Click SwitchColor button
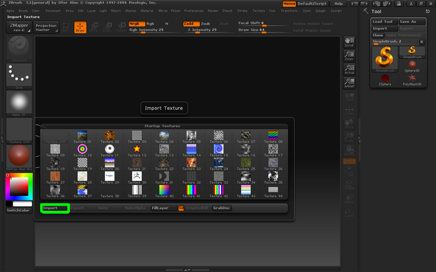 [x=19, y=210]
